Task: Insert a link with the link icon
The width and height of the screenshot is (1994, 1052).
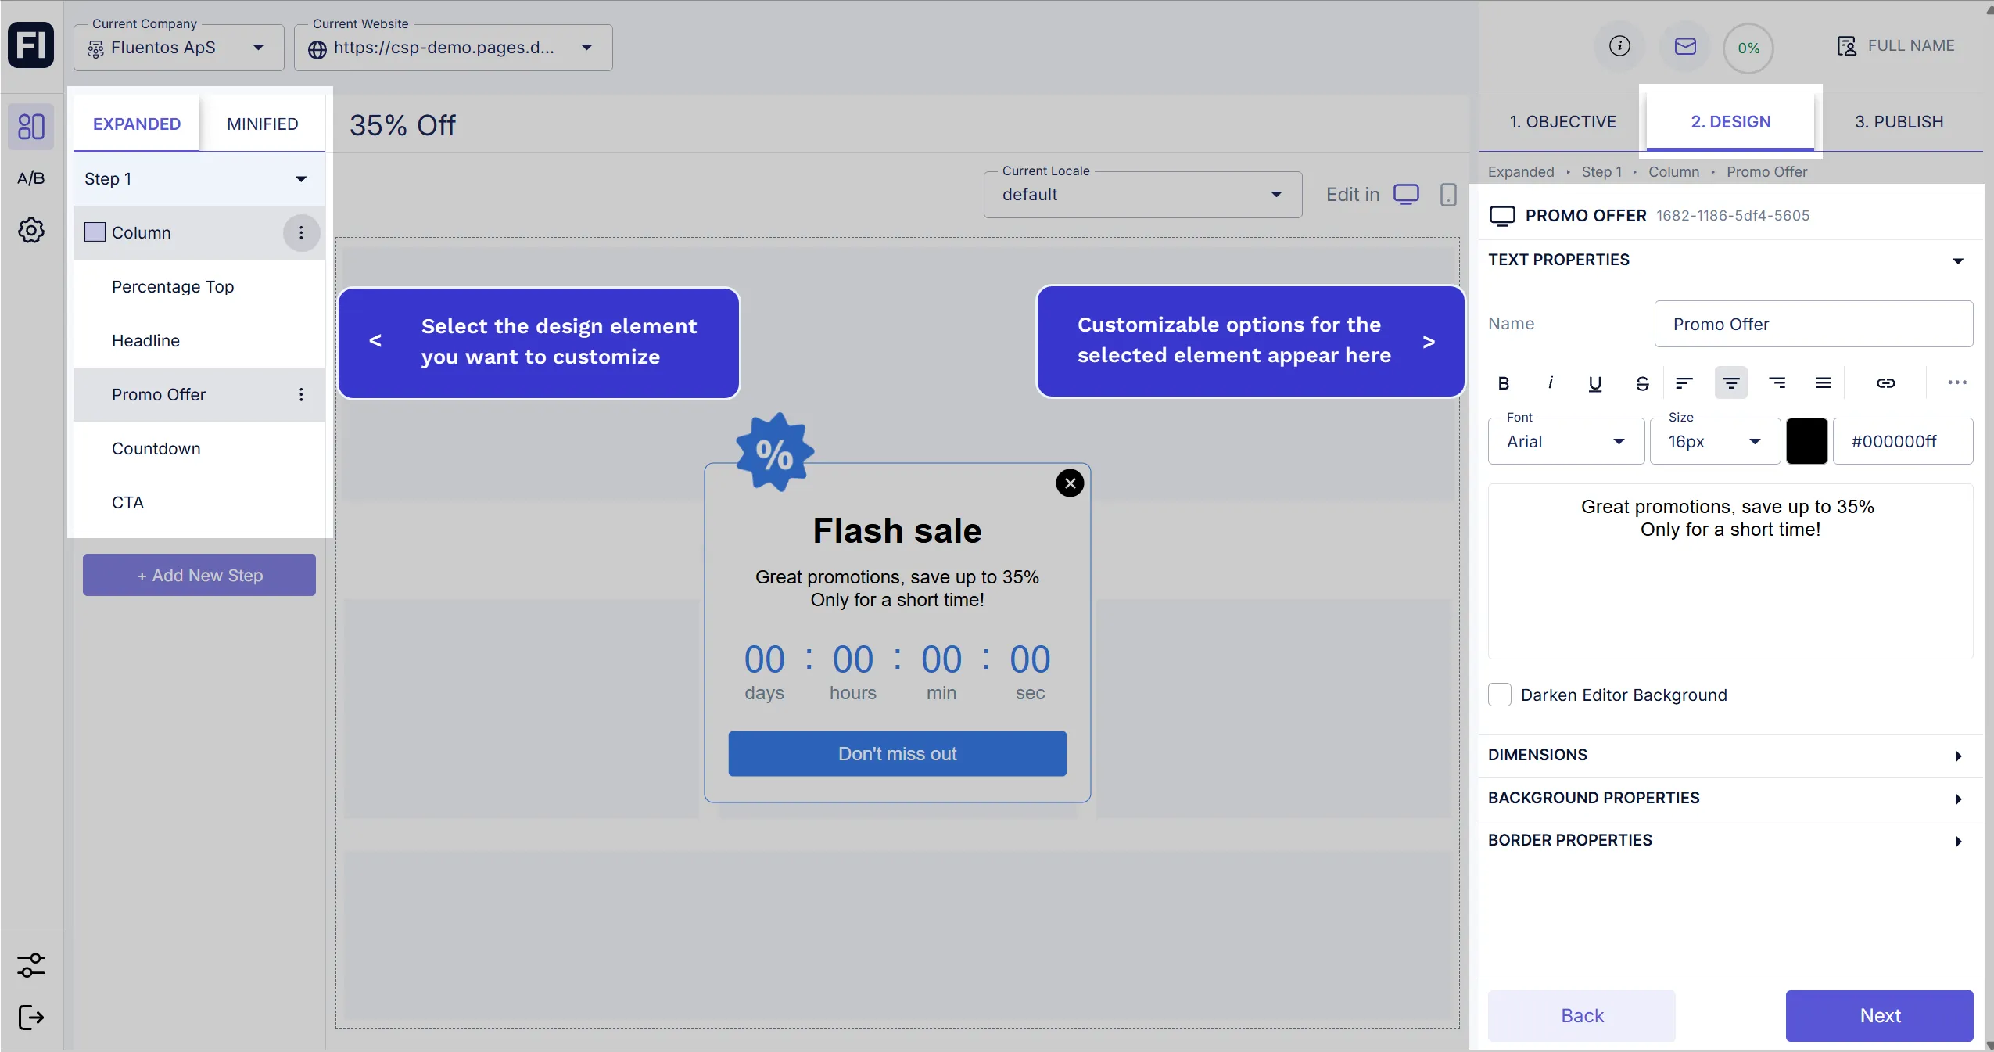Action: pyautogui.click(x=1885, y=383)
